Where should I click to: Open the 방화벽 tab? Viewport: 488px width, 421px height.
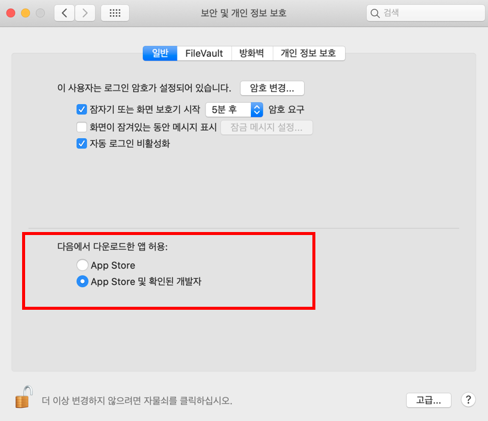click(251, 53)
